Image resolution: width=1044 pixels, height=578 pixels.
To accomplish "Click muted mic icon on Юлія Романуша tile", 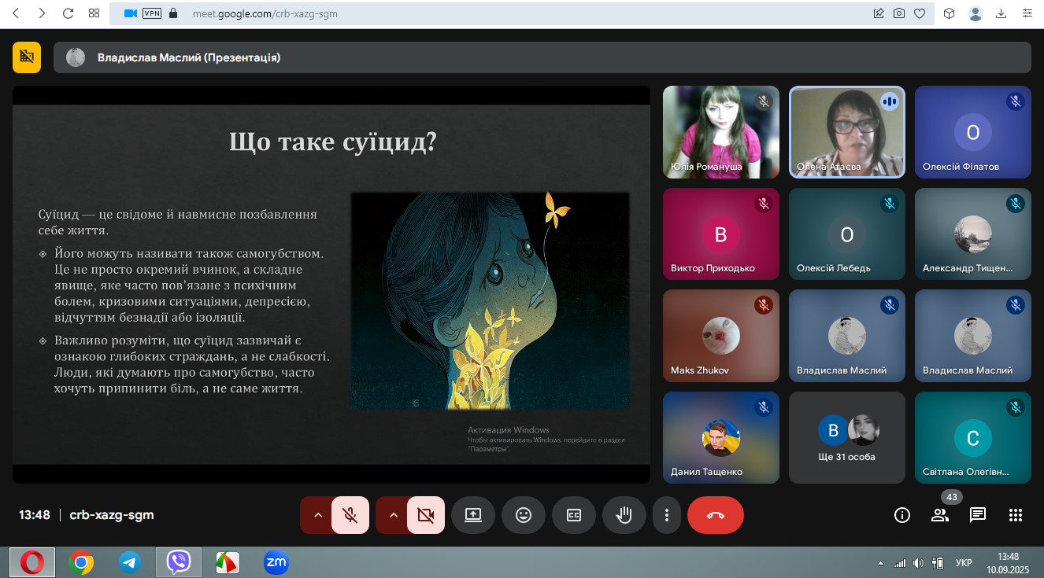I will tap(763, 101).
